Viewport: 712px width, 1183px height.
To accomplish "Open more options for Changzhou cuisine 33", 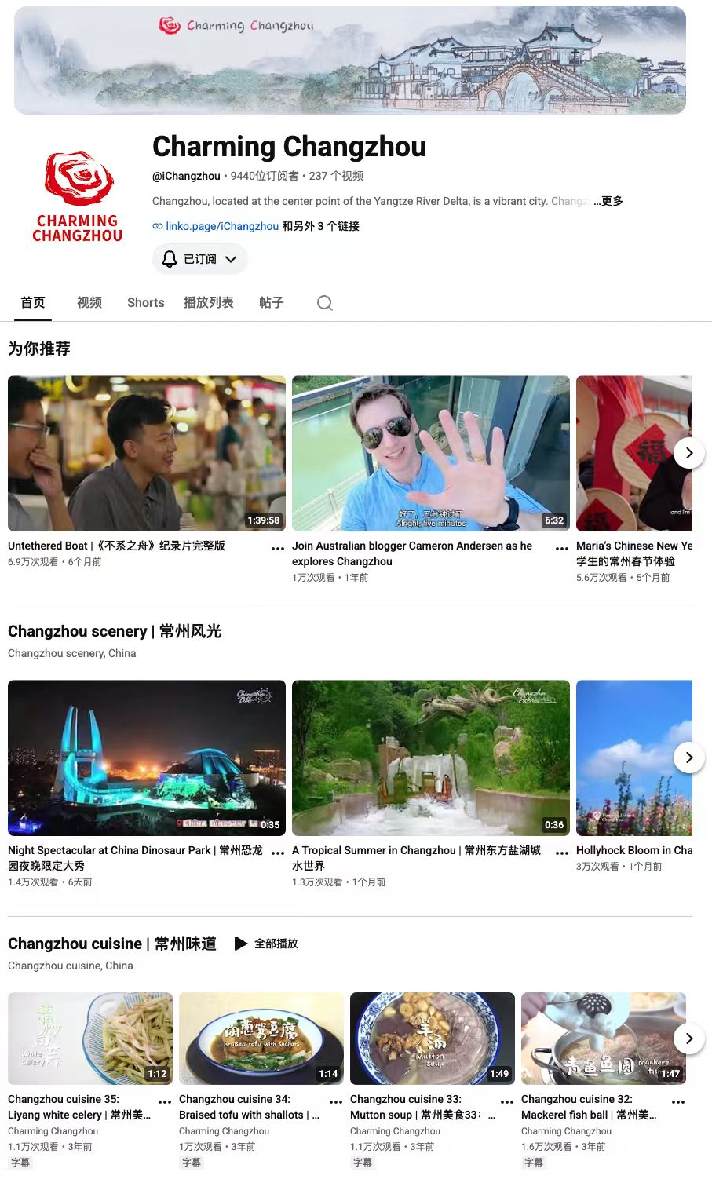I will pyautogui.click(x=507, y=1102).
